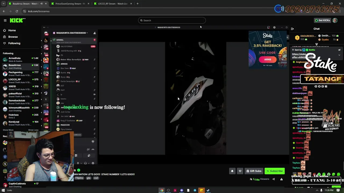
Task: Open the Kendyzqt channel in the sidebar
Action: pyautogui.click(x=20, y=123)
